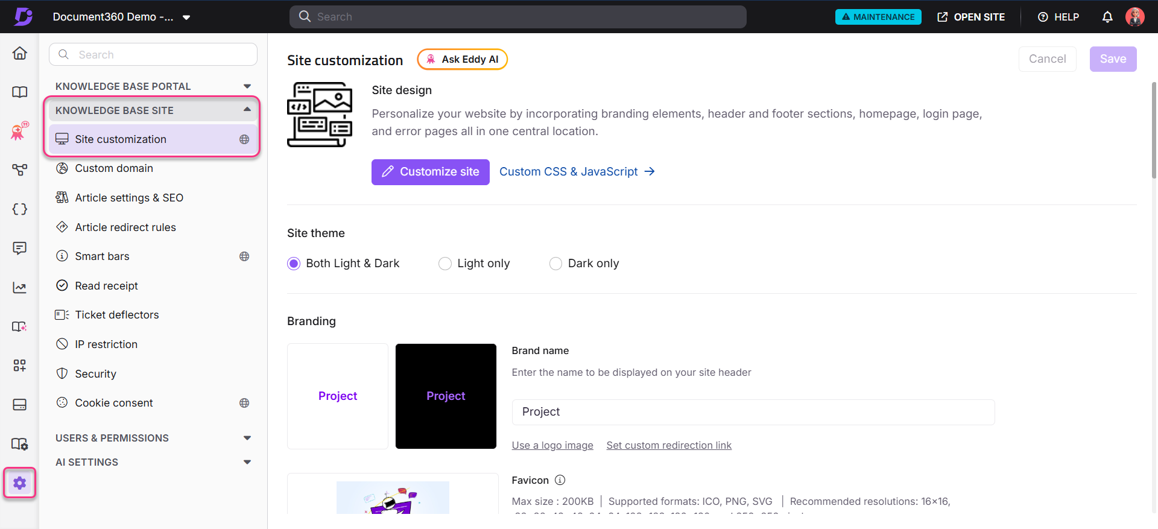This screenshot has width=1158, height=529.
Task: Open the Drive storage sidebar icon
Action: click(20, 404)
